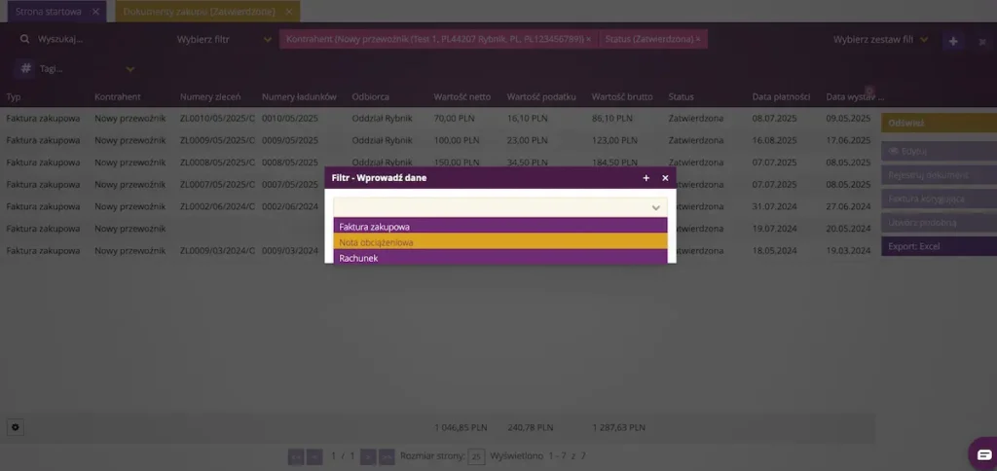Viewport: 997px width, 471px height.
Task: Sort by Numery ładunków column header
Action: 299,97
